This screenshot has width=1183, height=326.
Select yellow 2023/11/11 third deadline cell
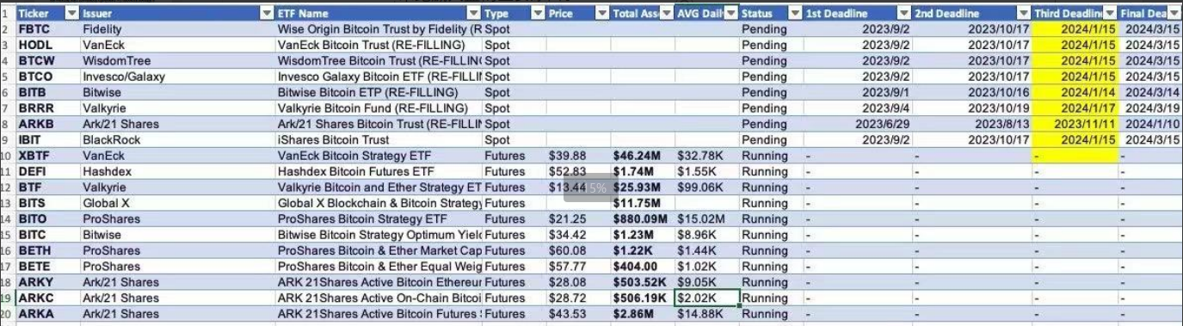coord(1075,124)
